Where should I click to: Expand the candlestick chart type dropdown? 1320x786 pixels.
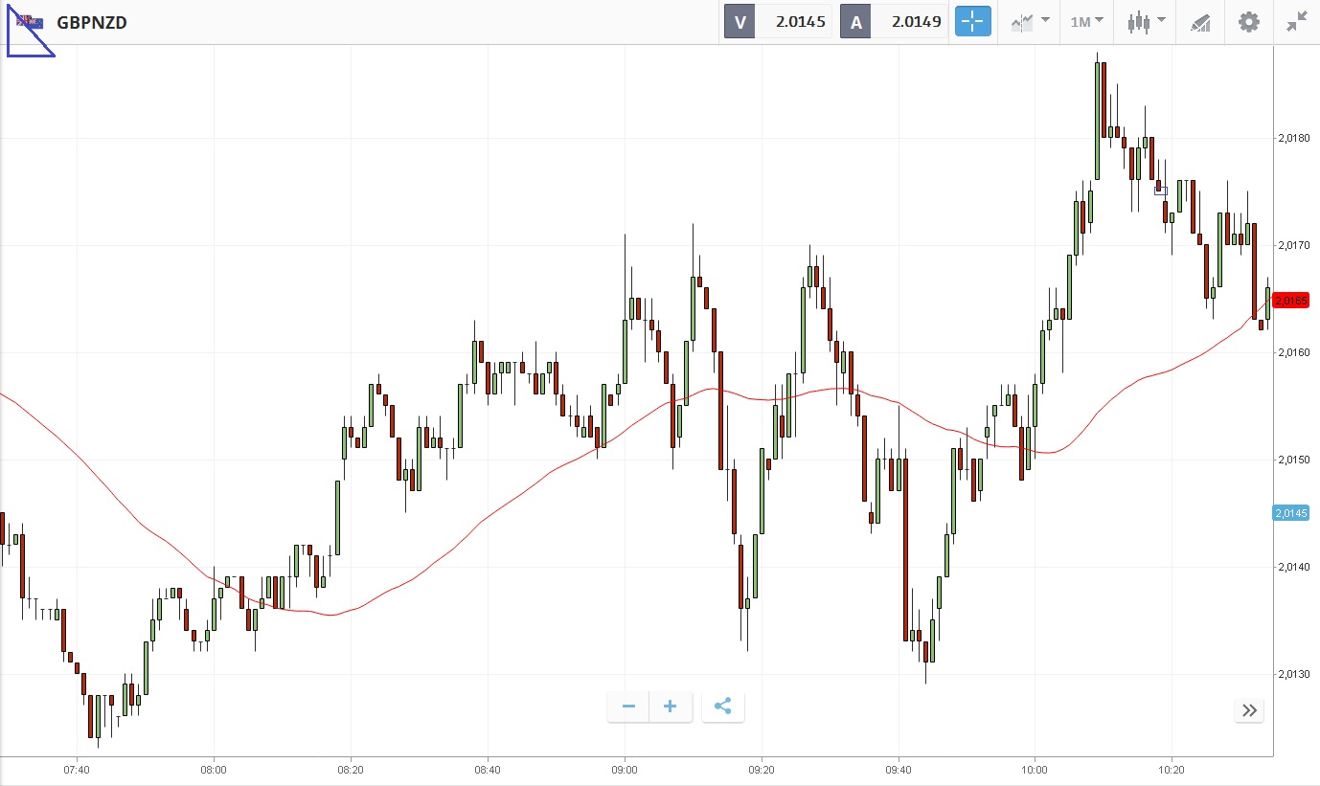click(1146, 21)
